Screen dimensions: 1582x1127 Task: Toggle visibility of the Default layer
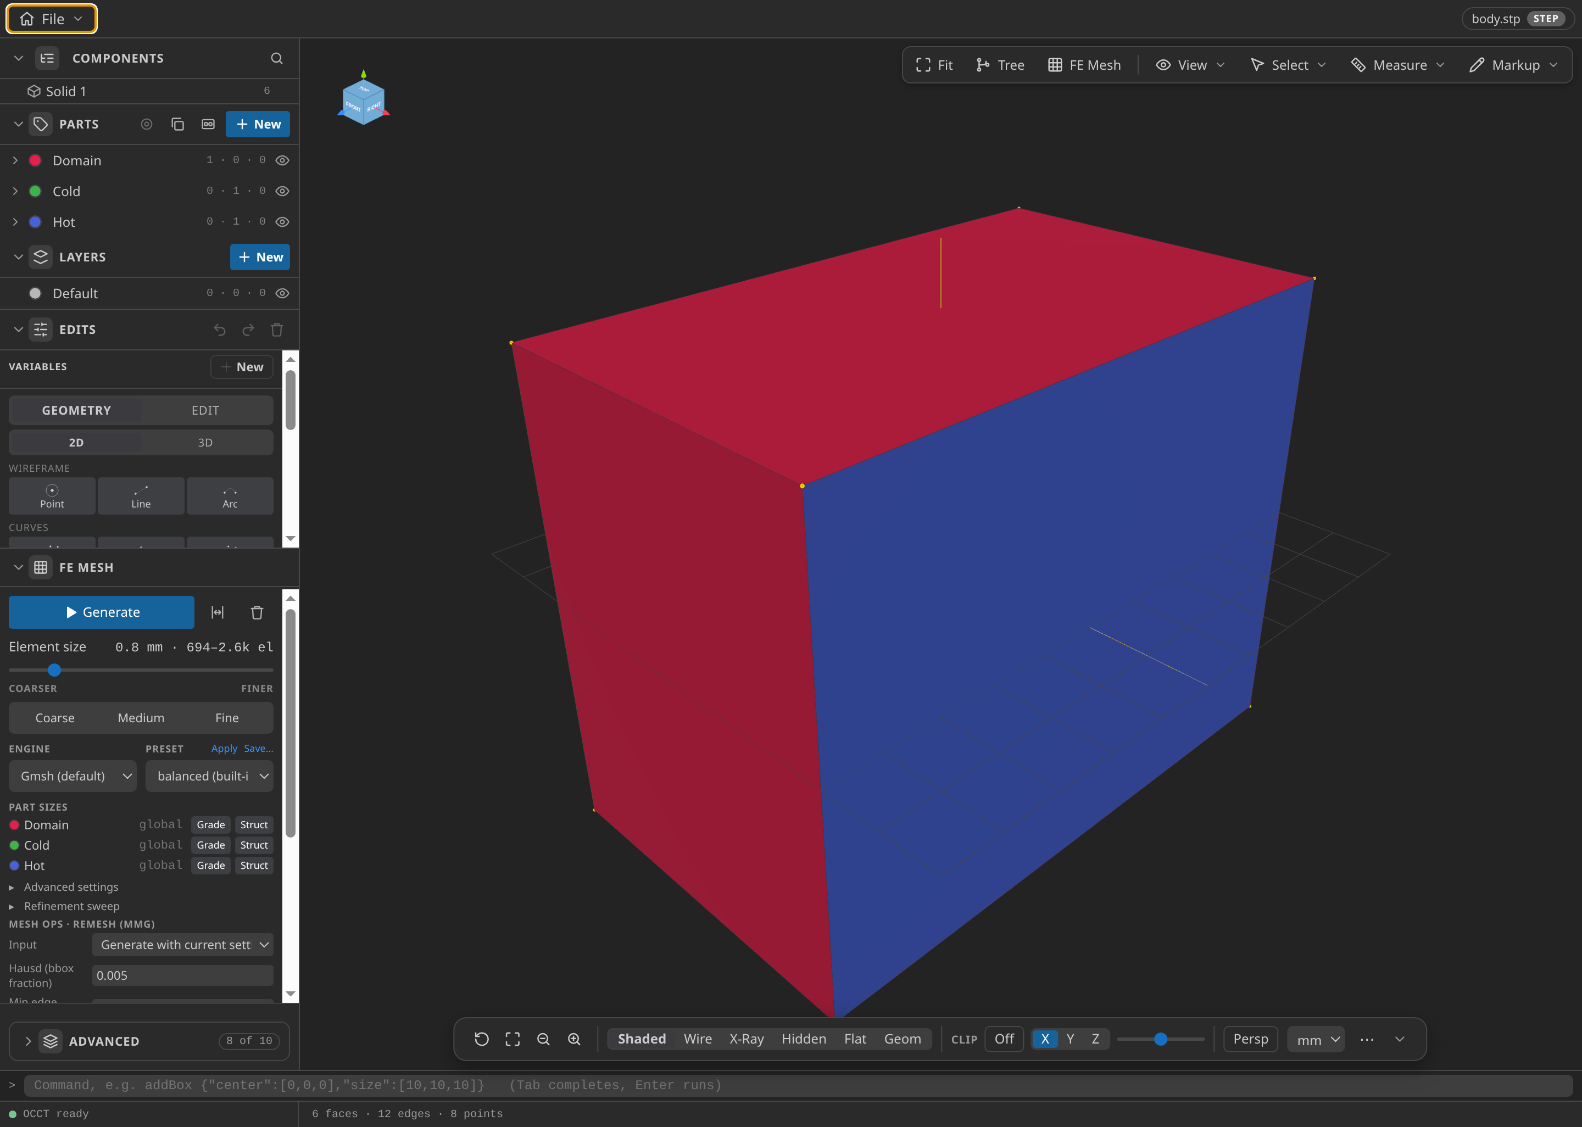pos(282,293)
